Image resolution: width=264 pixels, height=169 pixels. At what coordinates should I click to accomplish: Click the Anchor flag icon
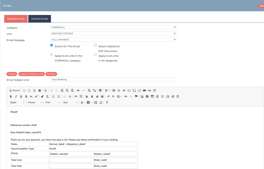136,97
